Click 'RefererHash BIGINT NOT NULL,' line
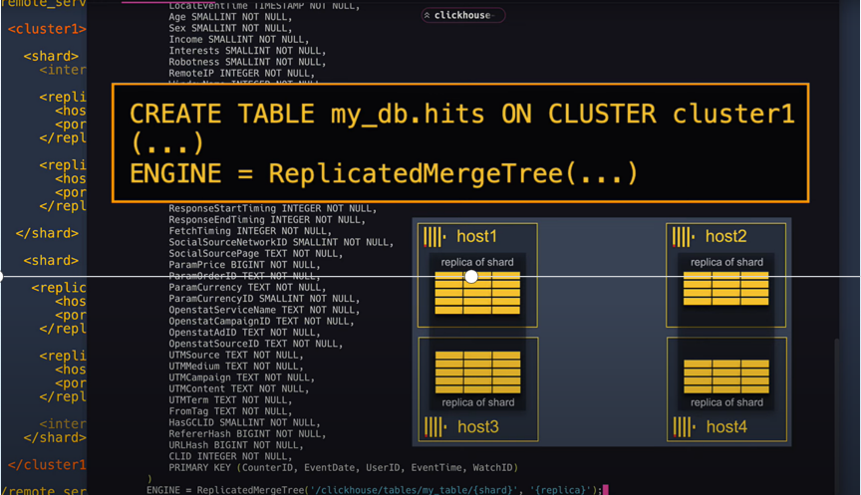861x495 pixels. (248, 433)
